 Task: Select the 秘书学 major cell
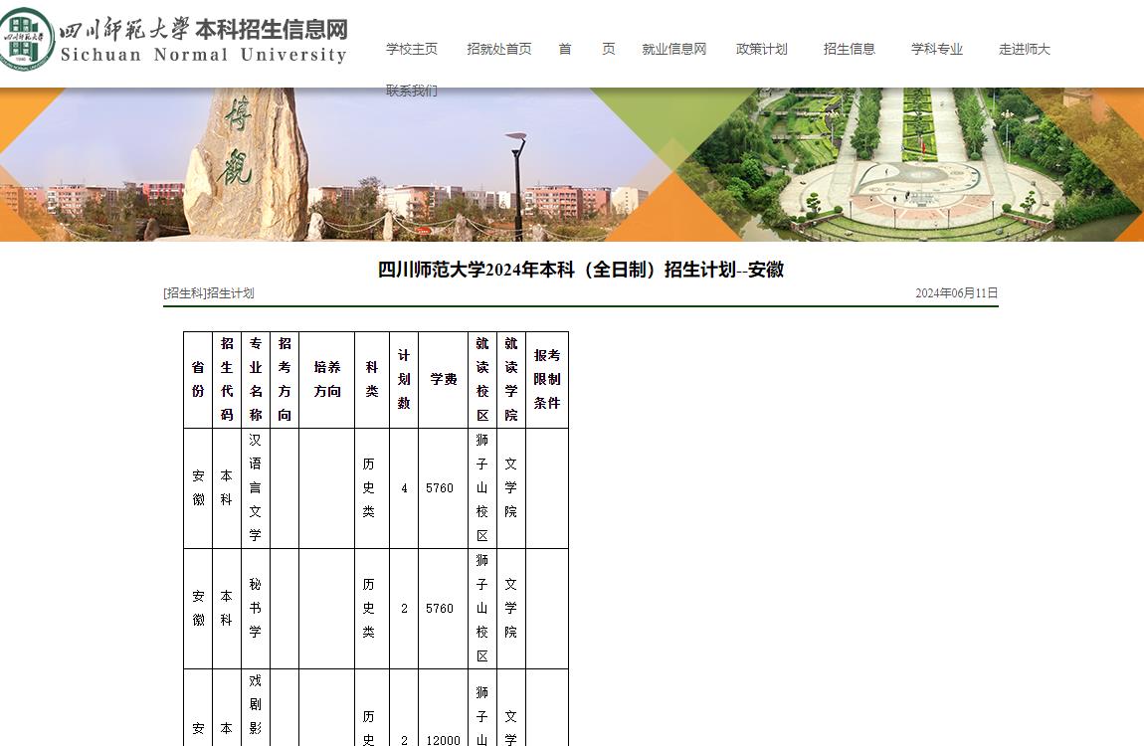click(x=256, y=608)
